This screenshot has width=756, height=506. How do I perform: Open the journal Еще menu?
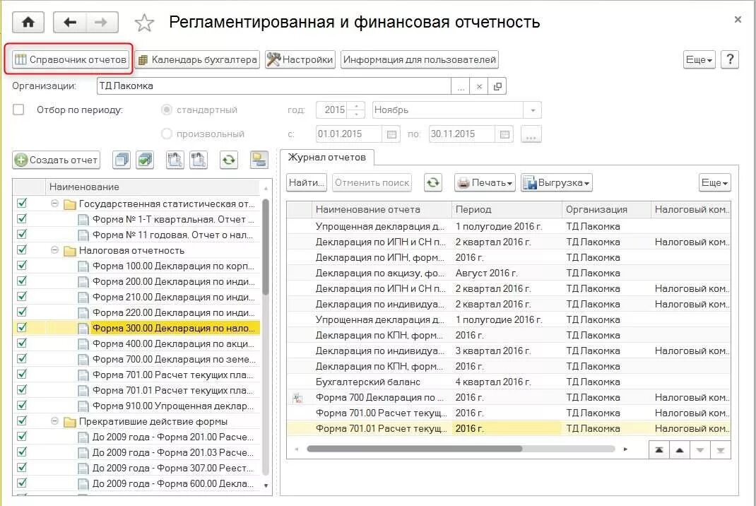(714, 183)
